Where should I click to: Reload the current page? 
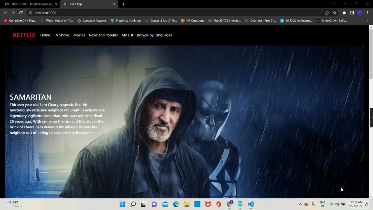tap(21, 13)
